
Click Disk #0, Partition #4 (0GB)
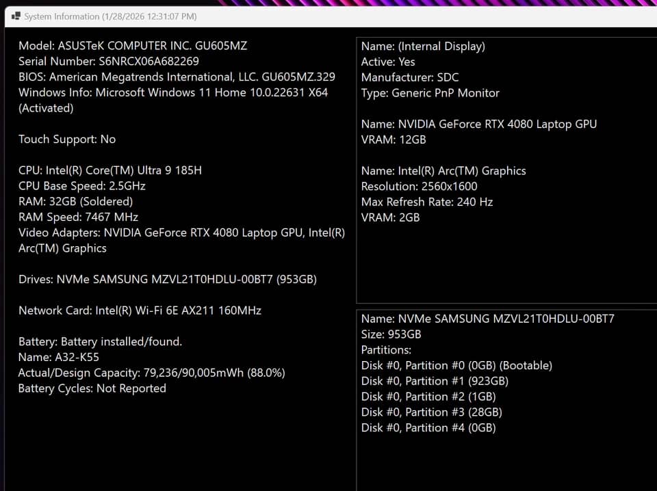(x=428, y=428)
